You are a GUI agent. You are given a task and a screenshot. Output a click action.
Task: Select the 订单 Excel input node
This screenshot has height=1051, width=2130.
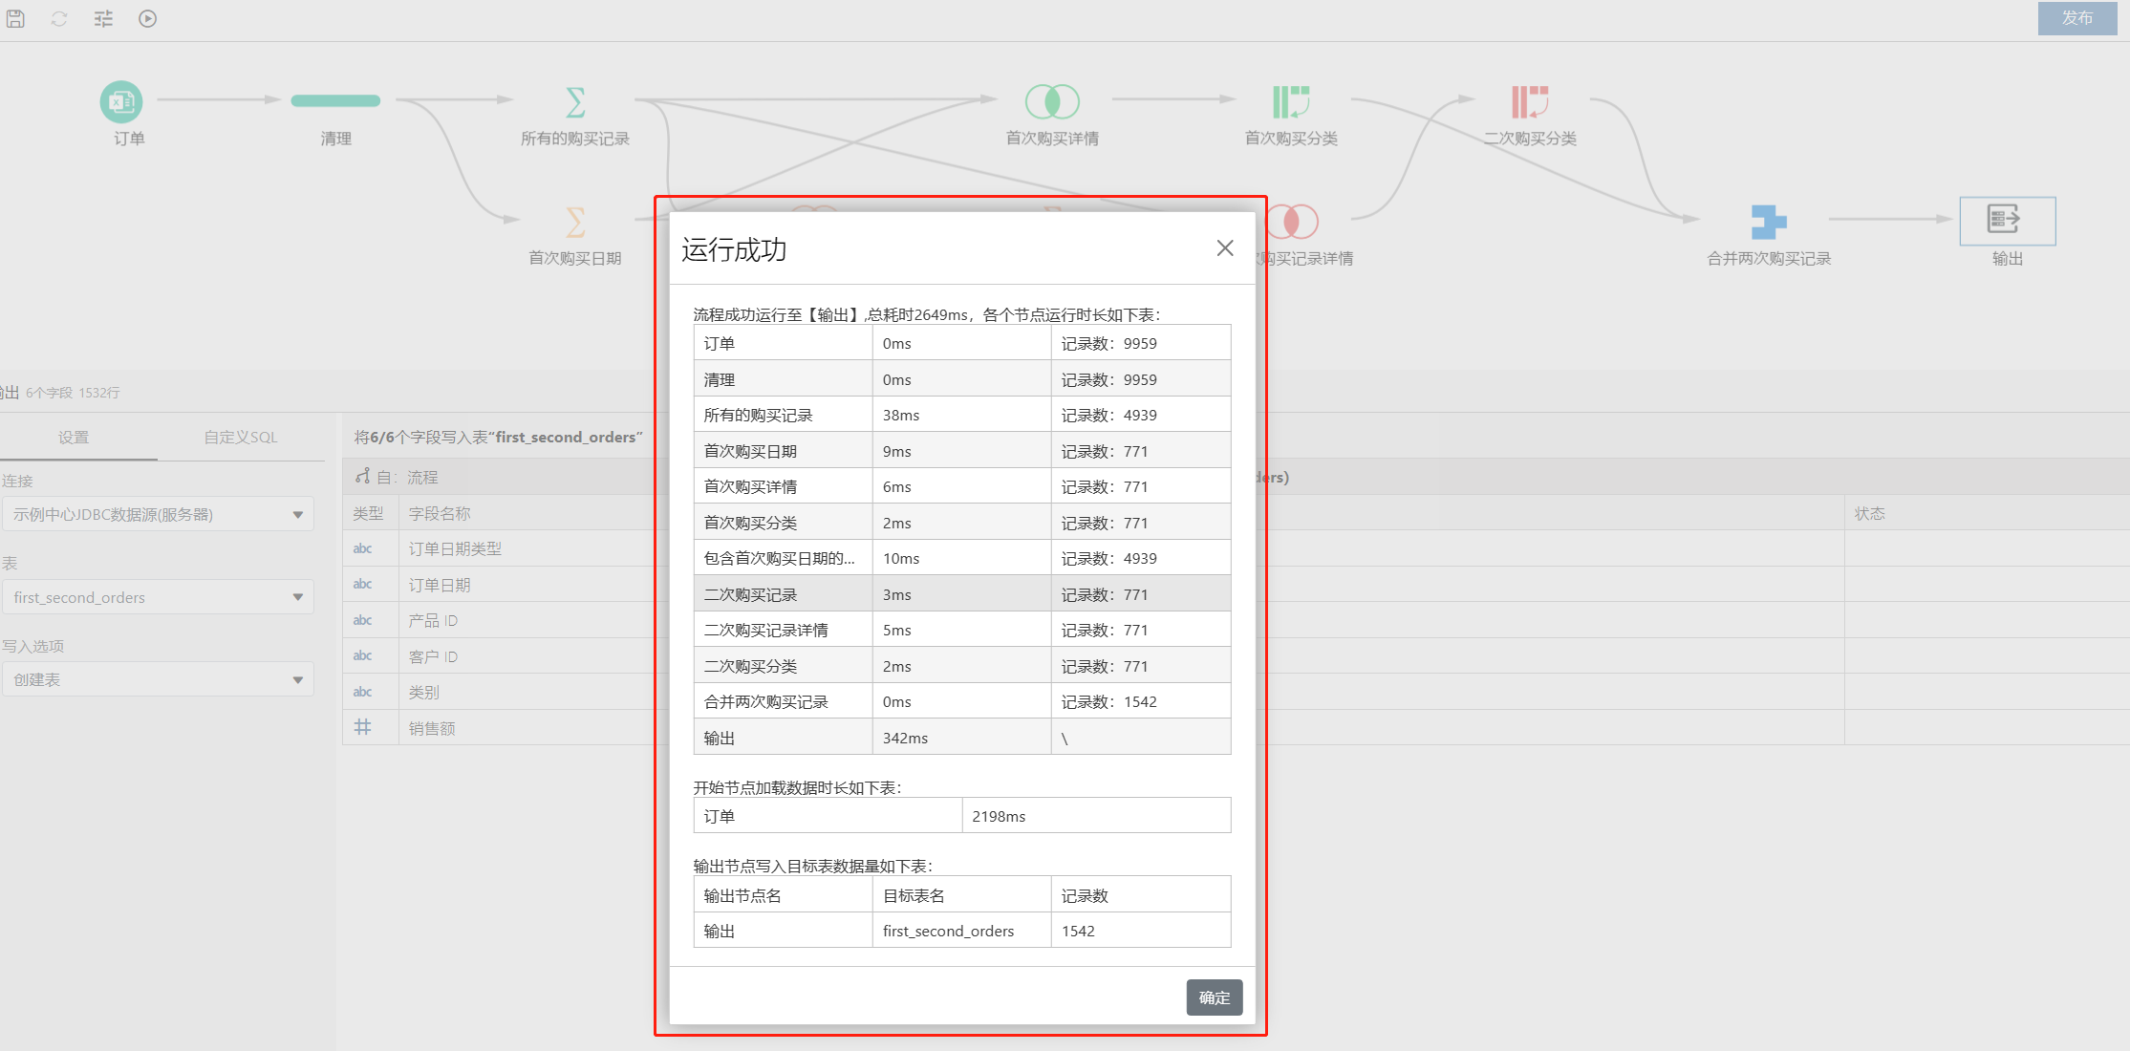click(121, 101)
